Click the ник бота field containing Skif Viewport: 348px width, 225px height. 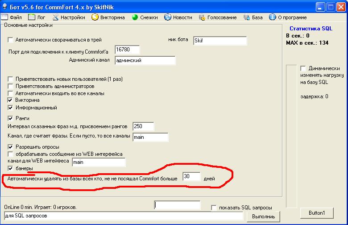coord(220,41)
